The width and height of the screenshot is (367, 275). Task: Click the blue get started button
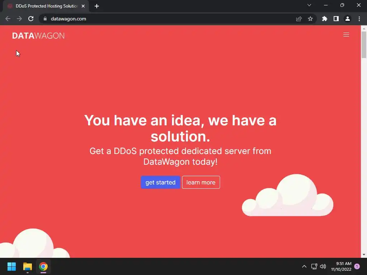(160, 182)
